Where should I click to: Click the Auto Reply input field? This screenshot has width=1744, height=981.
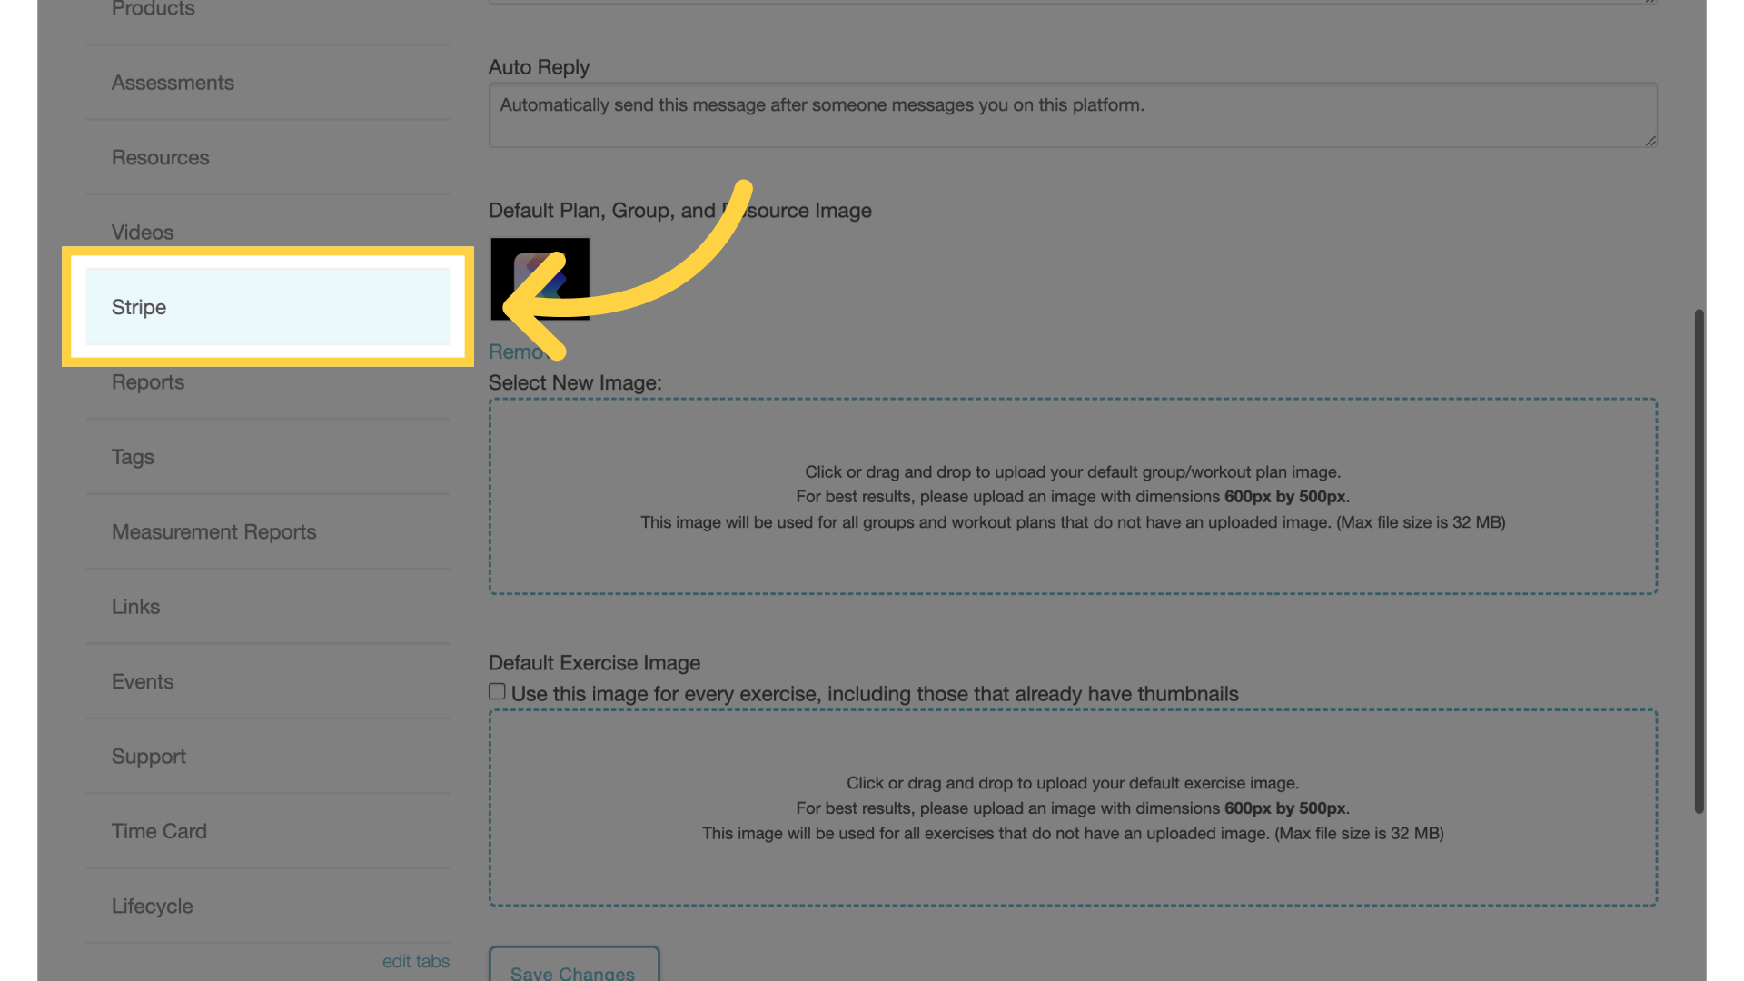[x=1072, y=114]
